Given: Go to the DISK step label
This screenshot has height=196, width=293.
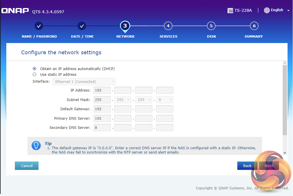Looking at the screenshot, I should (x=211, y=36).
